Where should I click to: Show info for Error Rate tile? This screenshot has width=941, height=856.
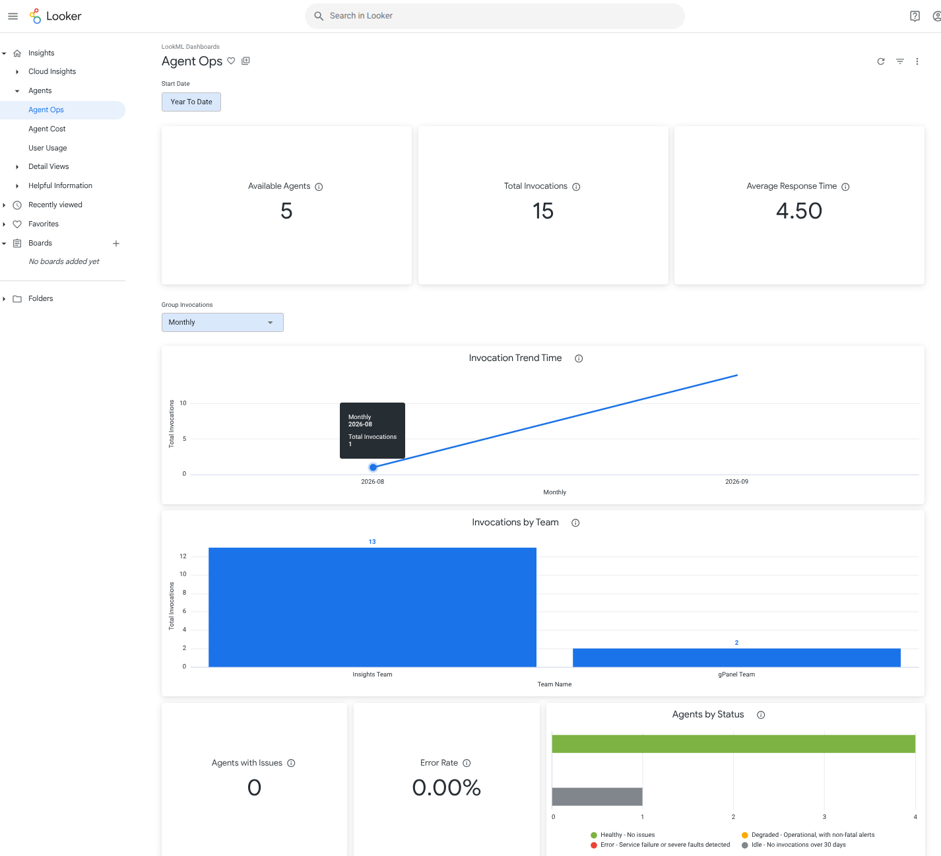coord(467,763)
